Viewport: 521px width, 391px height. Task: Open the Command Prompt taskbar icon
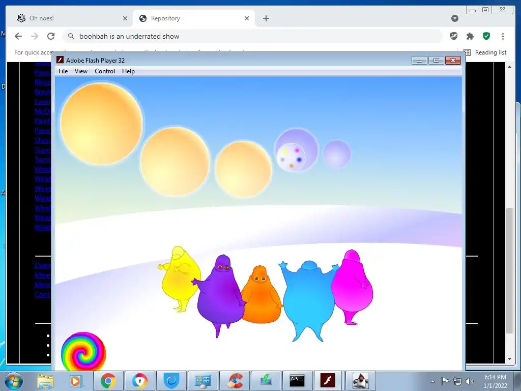(297, 381)
